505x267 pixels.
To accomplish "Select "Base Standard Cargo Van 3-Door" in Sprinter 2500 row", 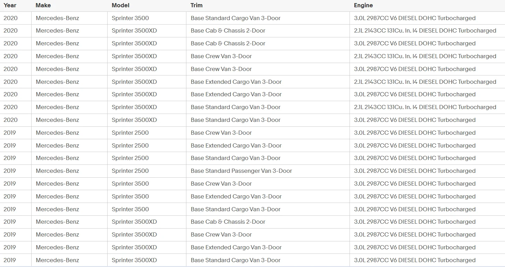I will pyautogui.click(x=235, y=158).
